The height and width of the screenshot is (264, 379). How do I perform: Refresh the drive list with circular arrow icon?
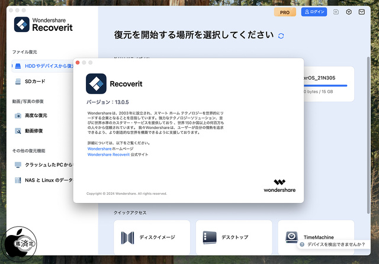coord(281,36)
